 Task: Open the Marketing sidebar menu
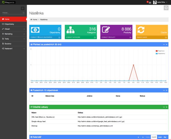[x=13, y=34]
